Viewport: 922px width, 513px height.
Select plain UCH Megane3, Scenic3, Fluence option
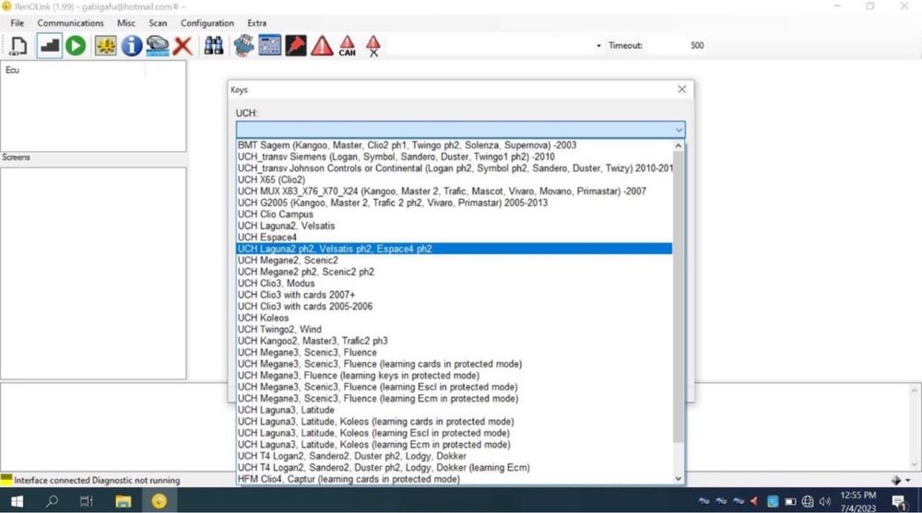click(x=454, y=353)
